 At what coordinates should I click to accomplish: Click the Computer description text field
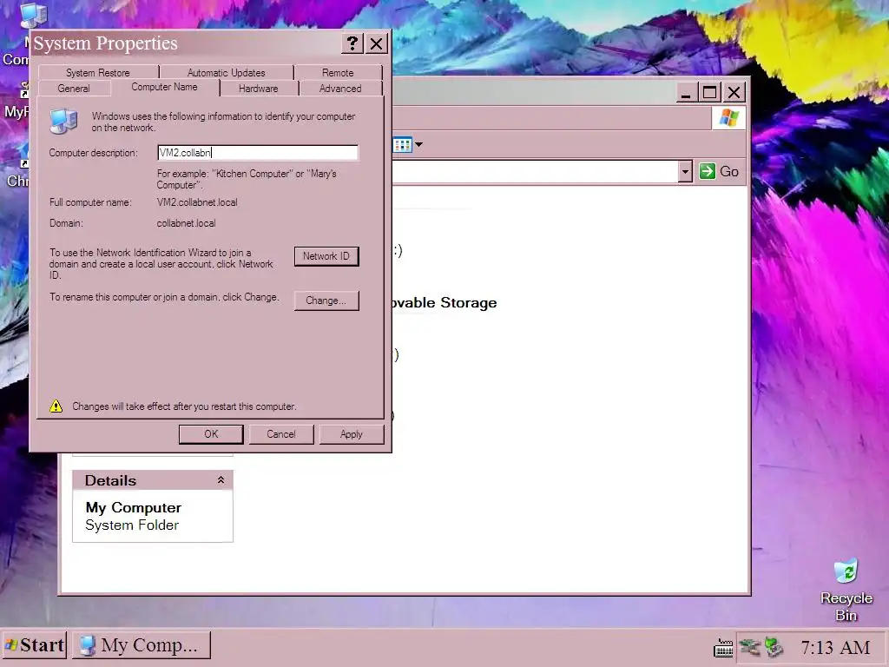point(258,153)
